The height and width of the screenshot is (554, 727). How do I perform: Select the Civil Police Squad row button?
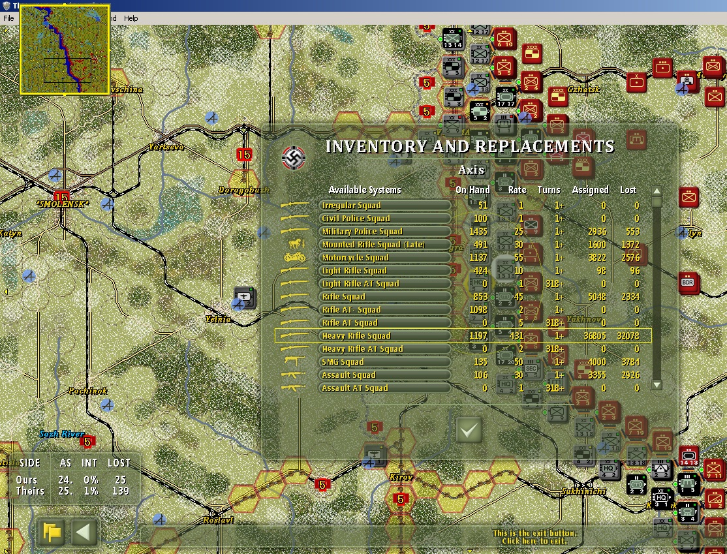point(385,219)
